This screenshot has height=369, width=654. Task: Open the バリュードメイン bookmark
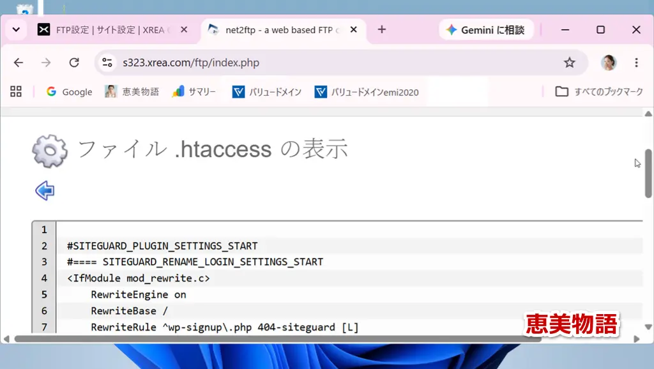(x=267, y=92)
